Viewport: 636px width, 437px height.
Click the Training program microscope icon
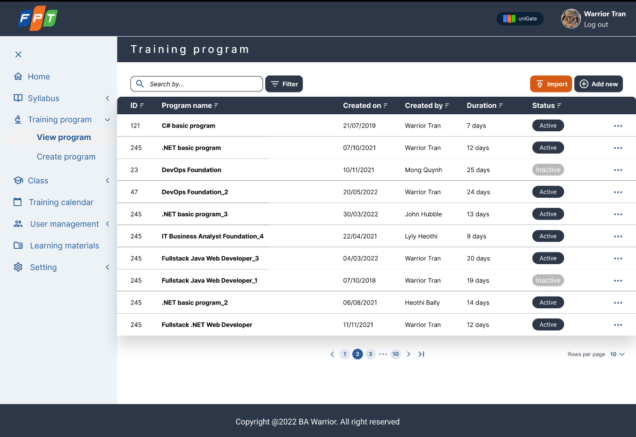tap(18, 119)
